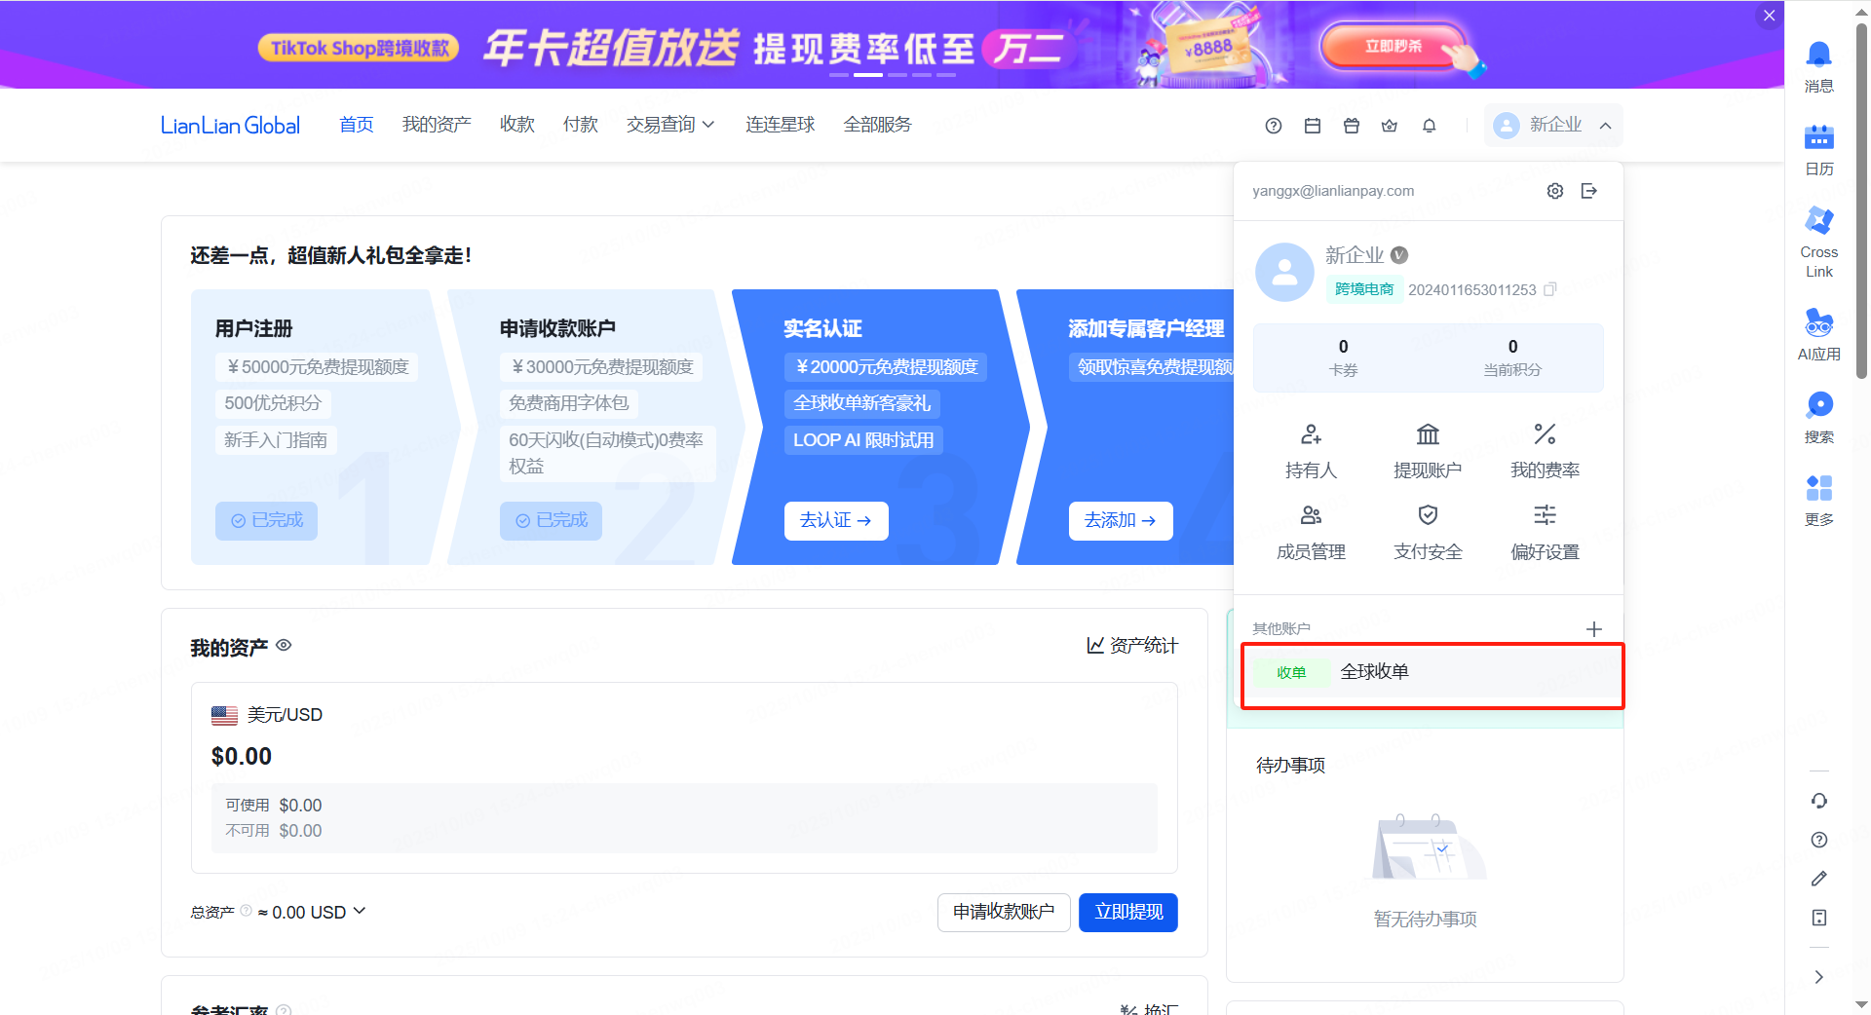The width and height of the screenshot is (1871, 1015).
Task: Click the calendar icon in top navigation
Action: point(1312,126)
